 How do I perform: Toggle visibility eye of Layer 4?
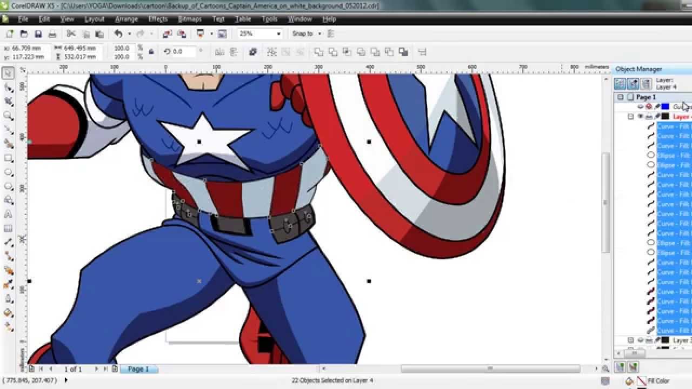(x=641, y=117)
